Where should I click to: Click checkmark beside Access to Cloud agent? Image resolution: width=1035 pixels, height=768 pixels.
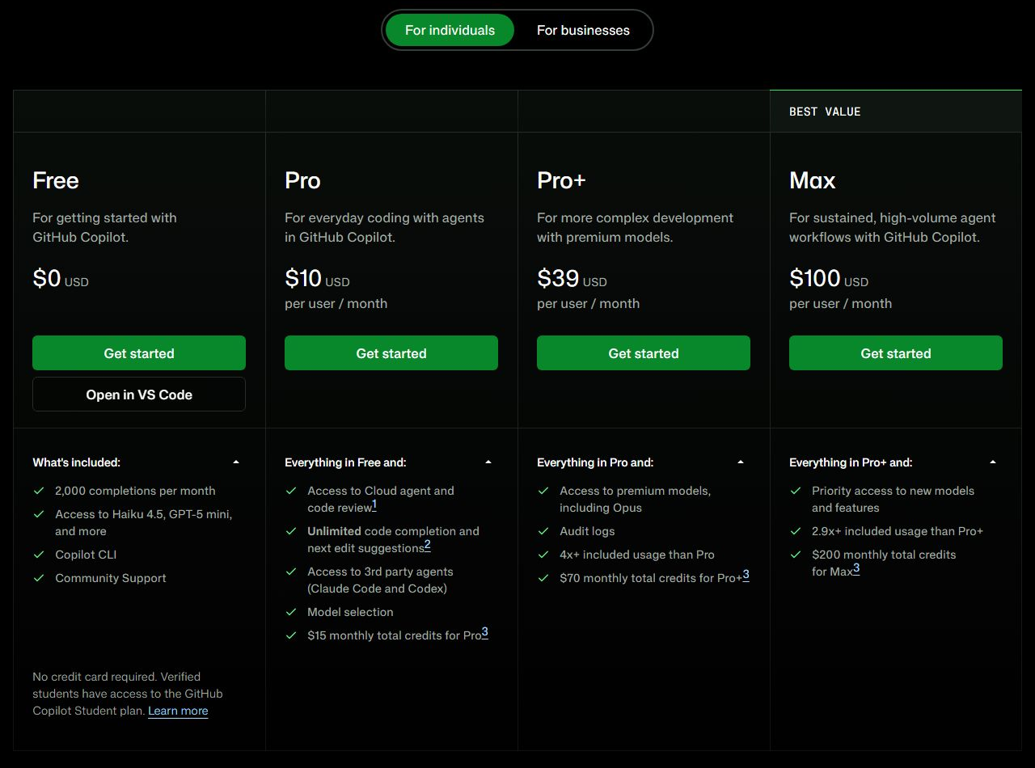click(291, 491)
